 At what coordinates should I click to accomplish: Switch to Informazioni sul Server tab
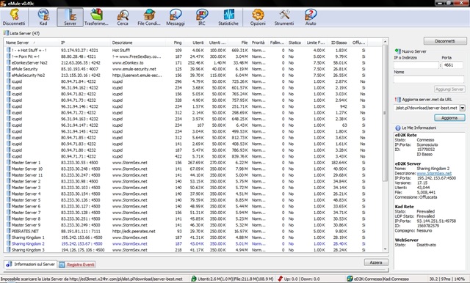coord(30,264)
